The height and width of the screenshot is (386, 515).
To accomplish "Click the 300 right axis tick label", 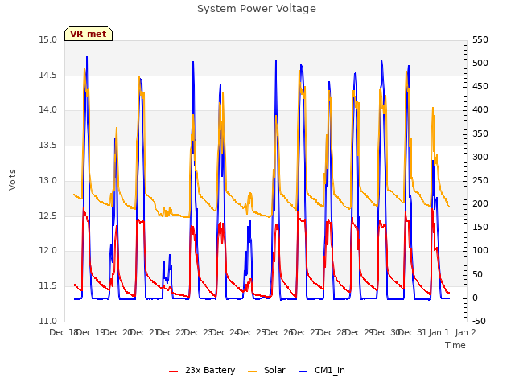I will coord(480,158).
